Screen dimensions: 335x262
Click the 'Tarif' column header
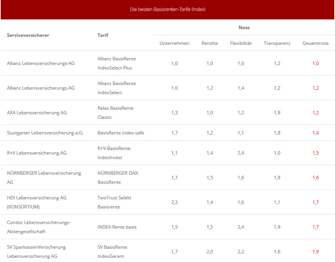click(x=103, y=35)
